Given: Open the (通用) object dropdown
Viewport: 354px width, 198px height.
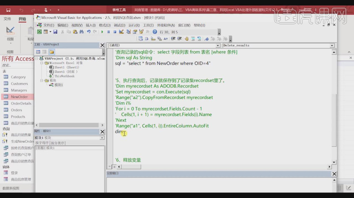Looking at the screenshot, I should (218, 45).
